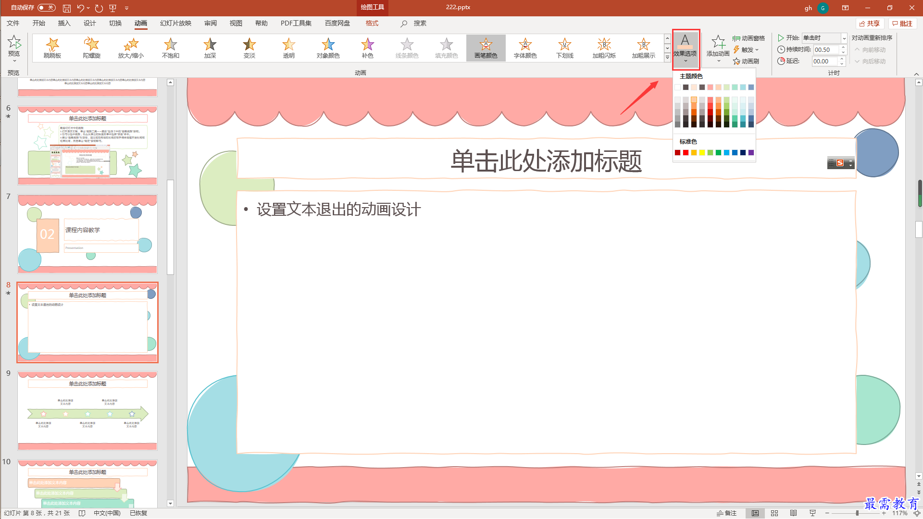Click the 预览 preview star icon
The image size is (923, 519).
click(x=14, y=42)
